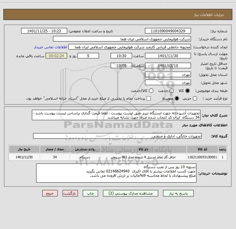Tick the اسناد خزانه اسلامی payment checkbox
This screenshot has width=236, height=229.
149,98
